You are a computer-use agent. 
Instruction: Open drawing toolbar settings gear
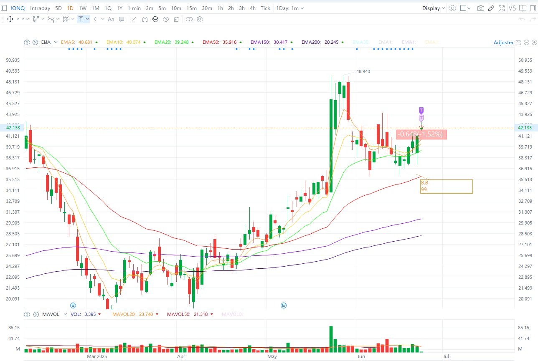[x=200, y=19]
